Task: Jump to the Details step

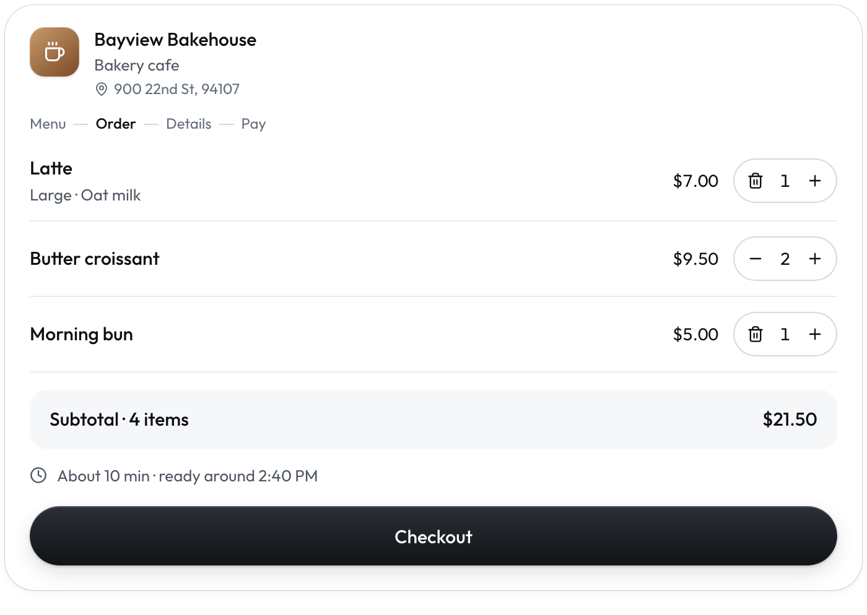Action: click(189, 124)
